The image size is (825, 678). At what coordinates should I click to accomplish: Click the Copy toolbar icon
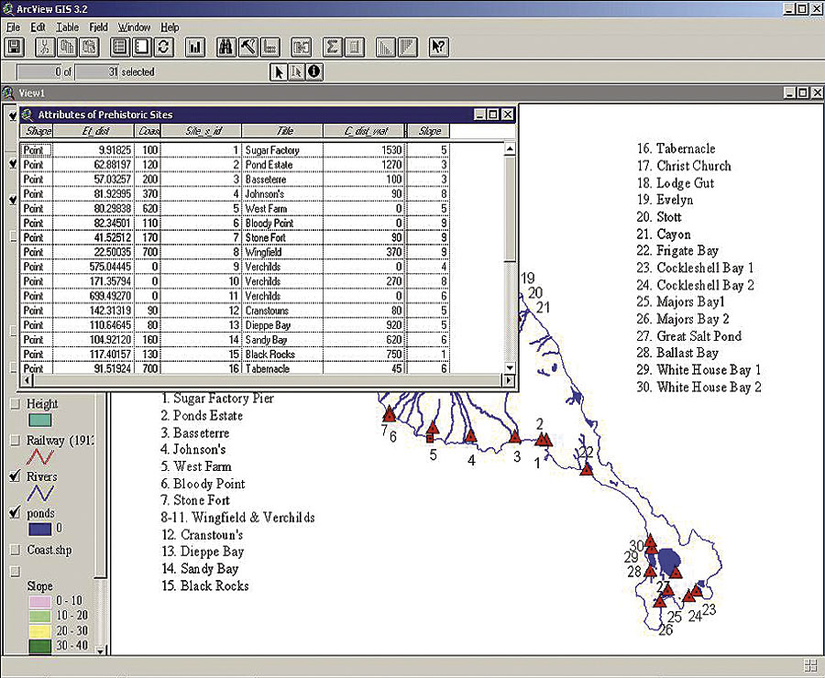pyautogui.click(x=67, y=48)
